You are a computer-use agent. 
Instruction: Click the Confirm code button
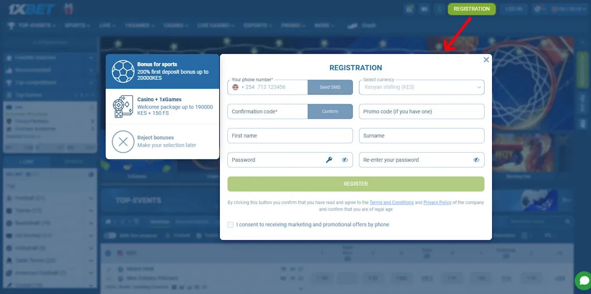(330, 112)
